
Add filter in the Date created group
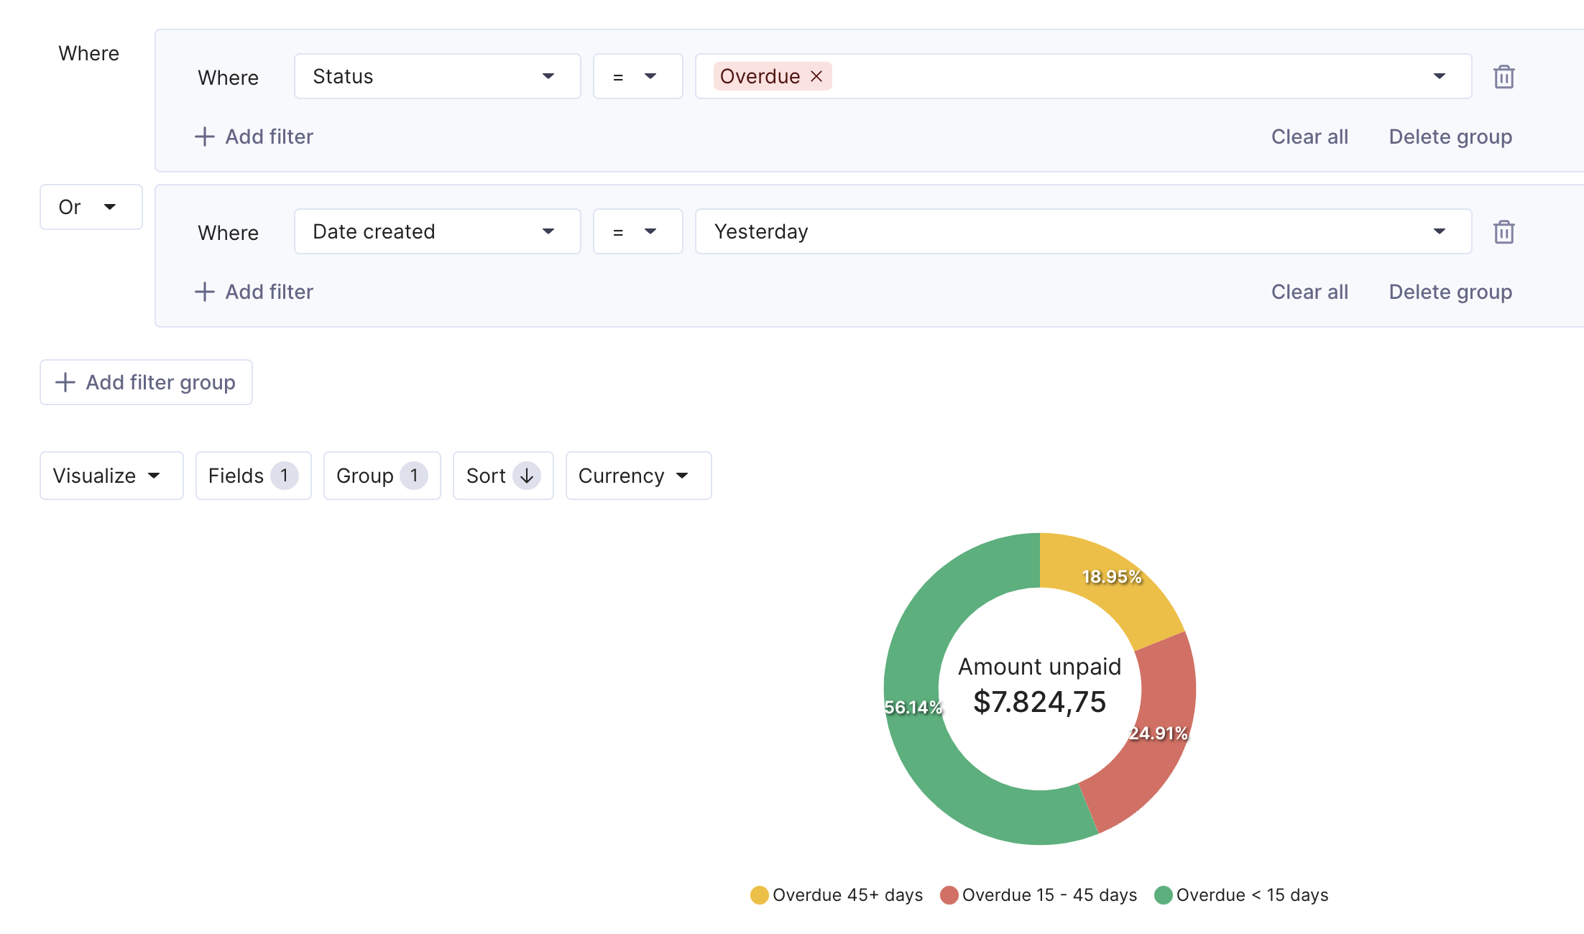tap(254, 292)
